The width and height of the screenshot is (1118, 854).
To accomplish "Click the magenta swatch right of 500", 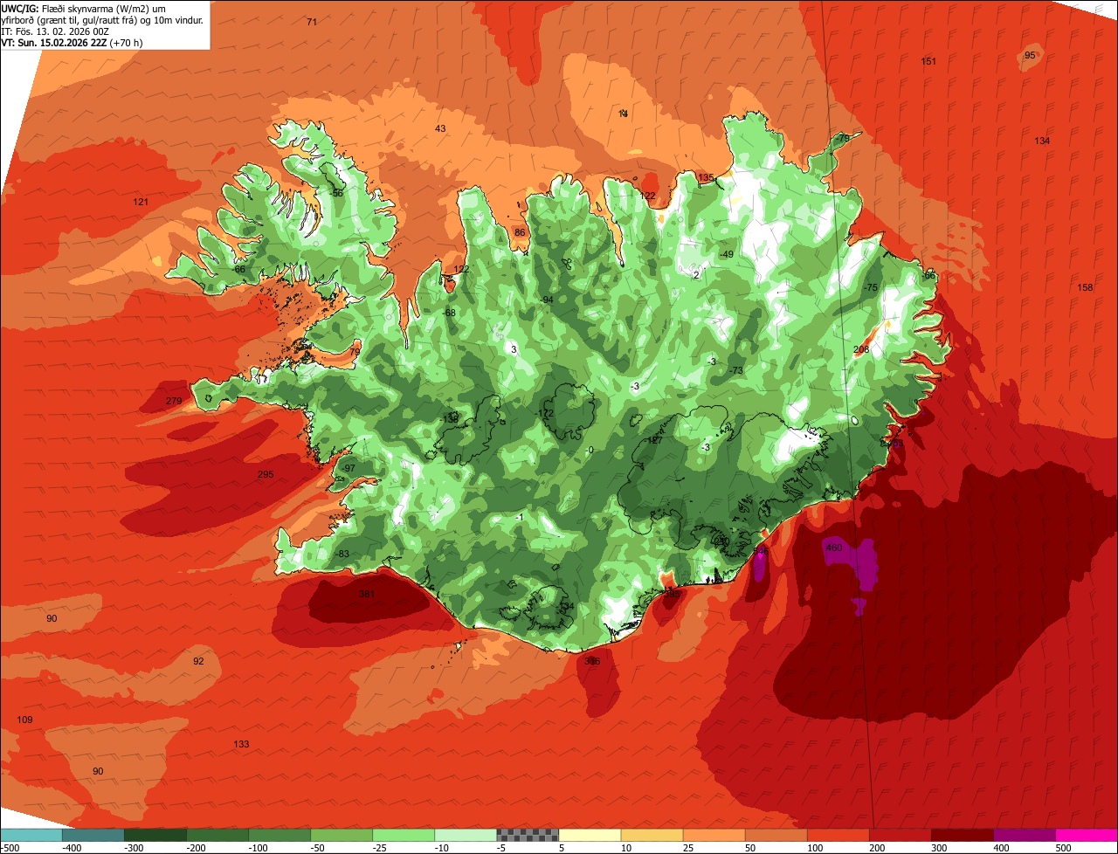I will pyautogui.click(x=1087, y=835).
